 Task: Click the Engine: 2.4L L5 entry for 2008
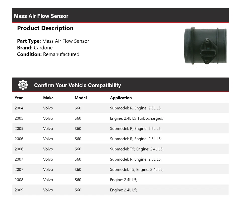(x=124, y=180)
